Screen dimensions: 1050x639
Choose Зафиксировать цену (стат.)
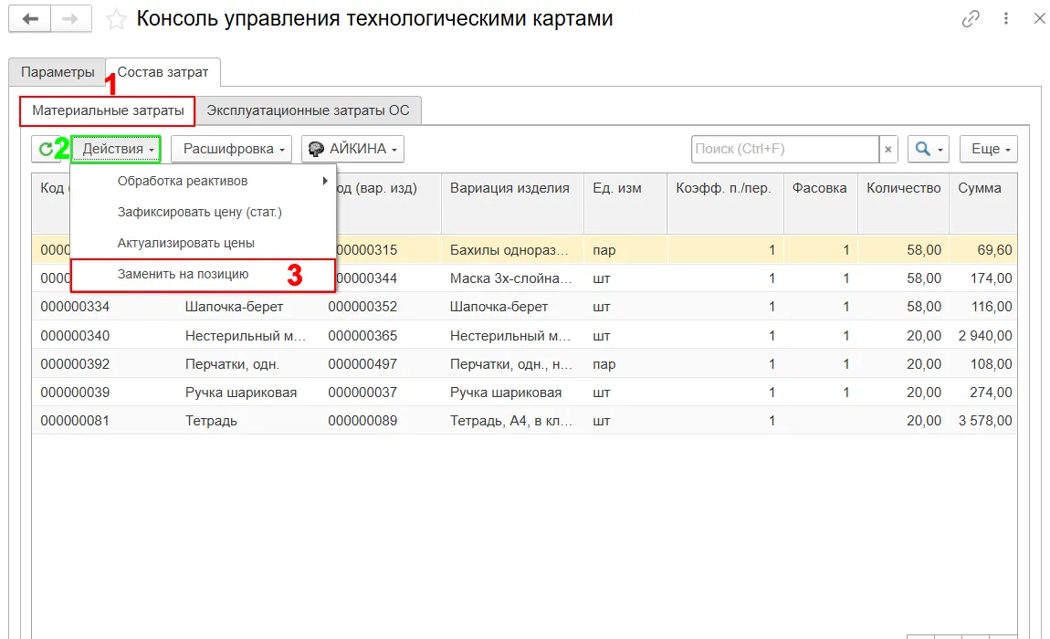coord(203,212)
